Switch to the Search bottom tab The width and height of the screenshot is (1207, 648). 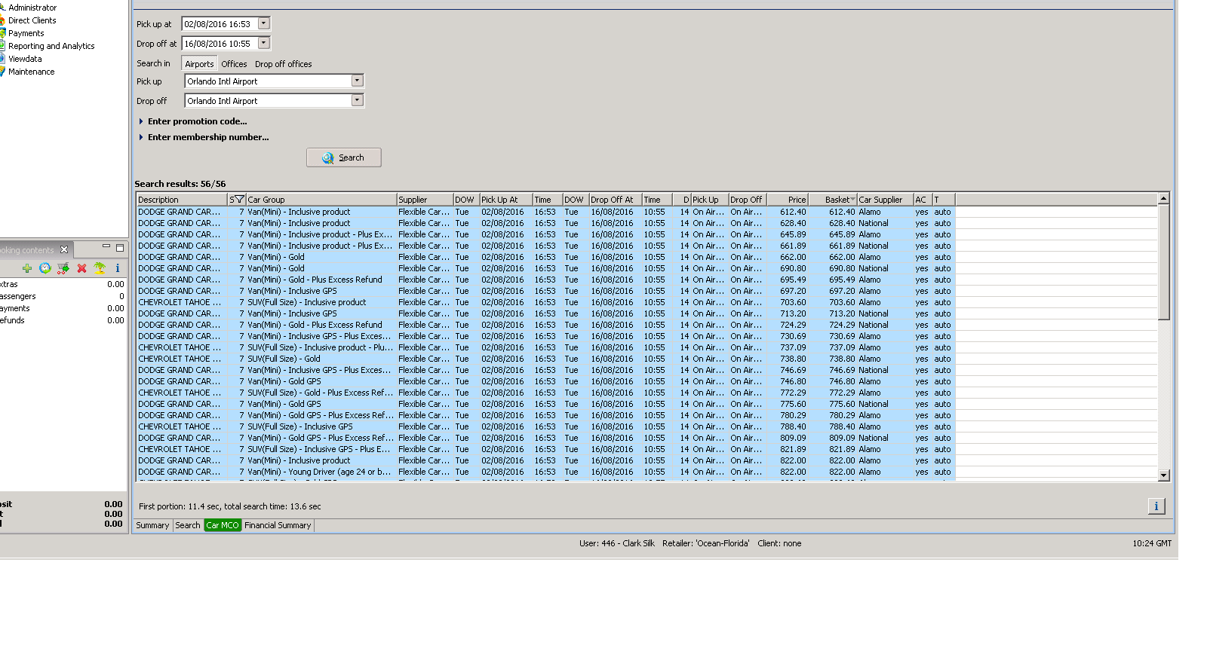(x=188, y=525)
